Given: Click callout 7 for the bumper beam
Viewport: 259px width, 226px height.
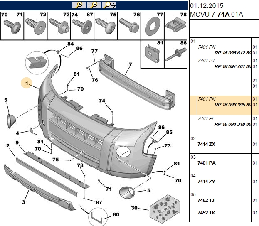Looking at the screenshot, I should [x=130, y=64].
